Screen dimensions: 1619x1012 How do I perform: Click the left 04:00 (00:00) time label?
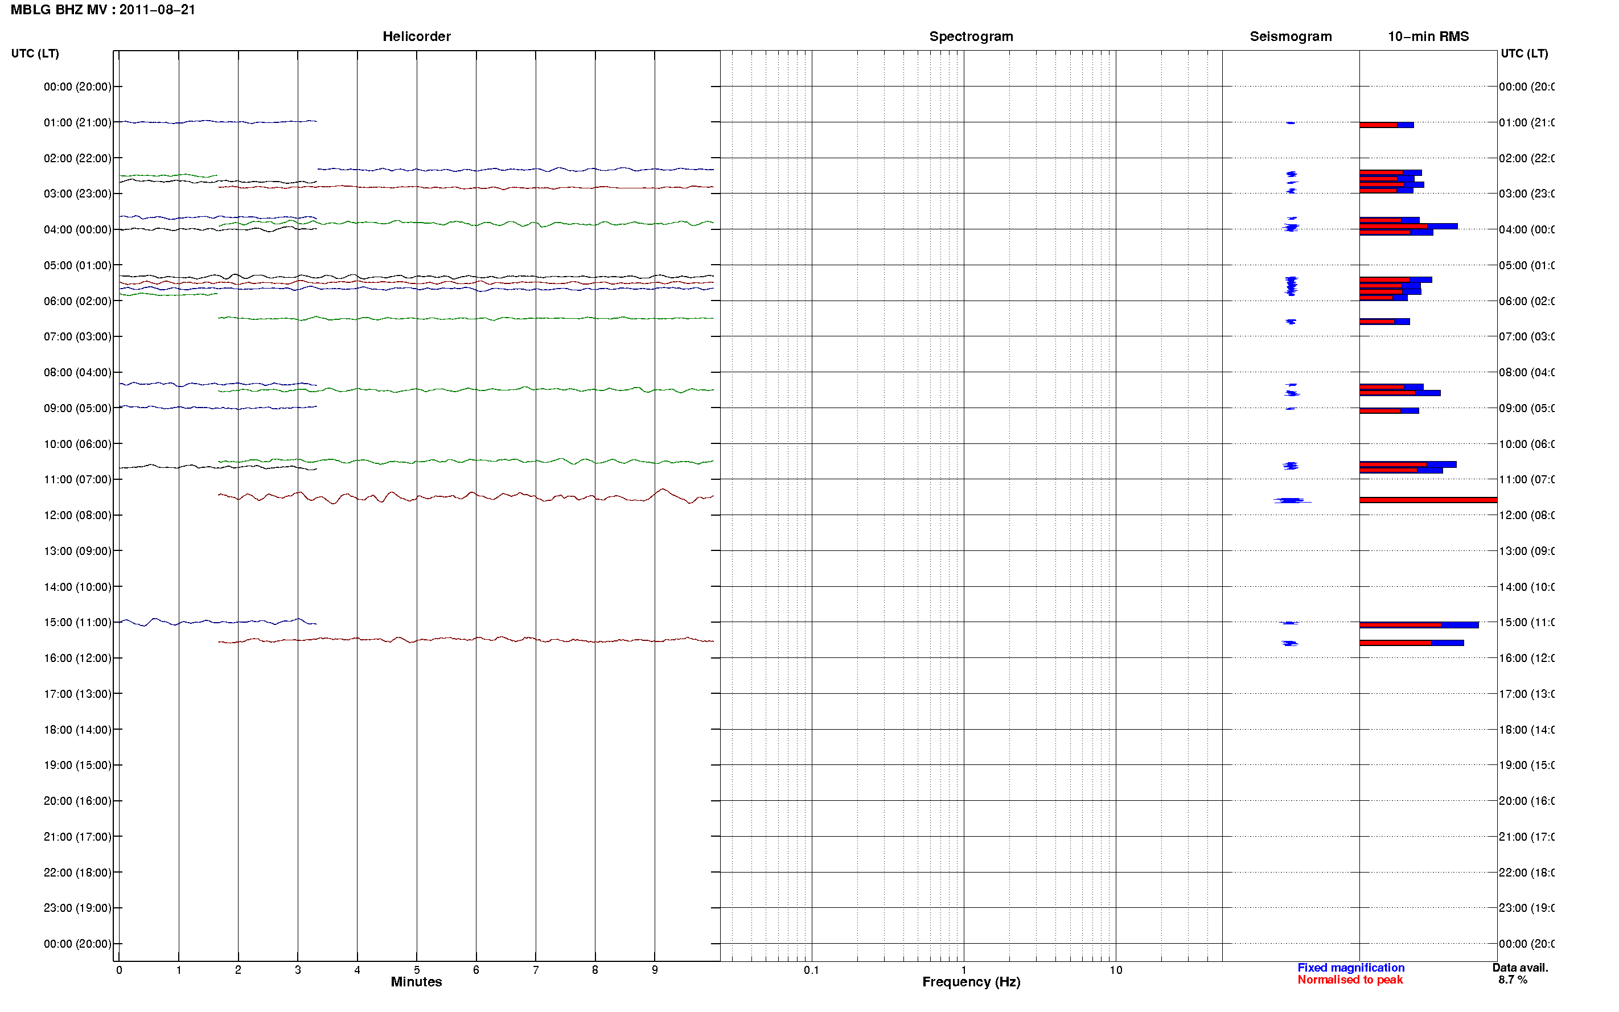point(77,229)
